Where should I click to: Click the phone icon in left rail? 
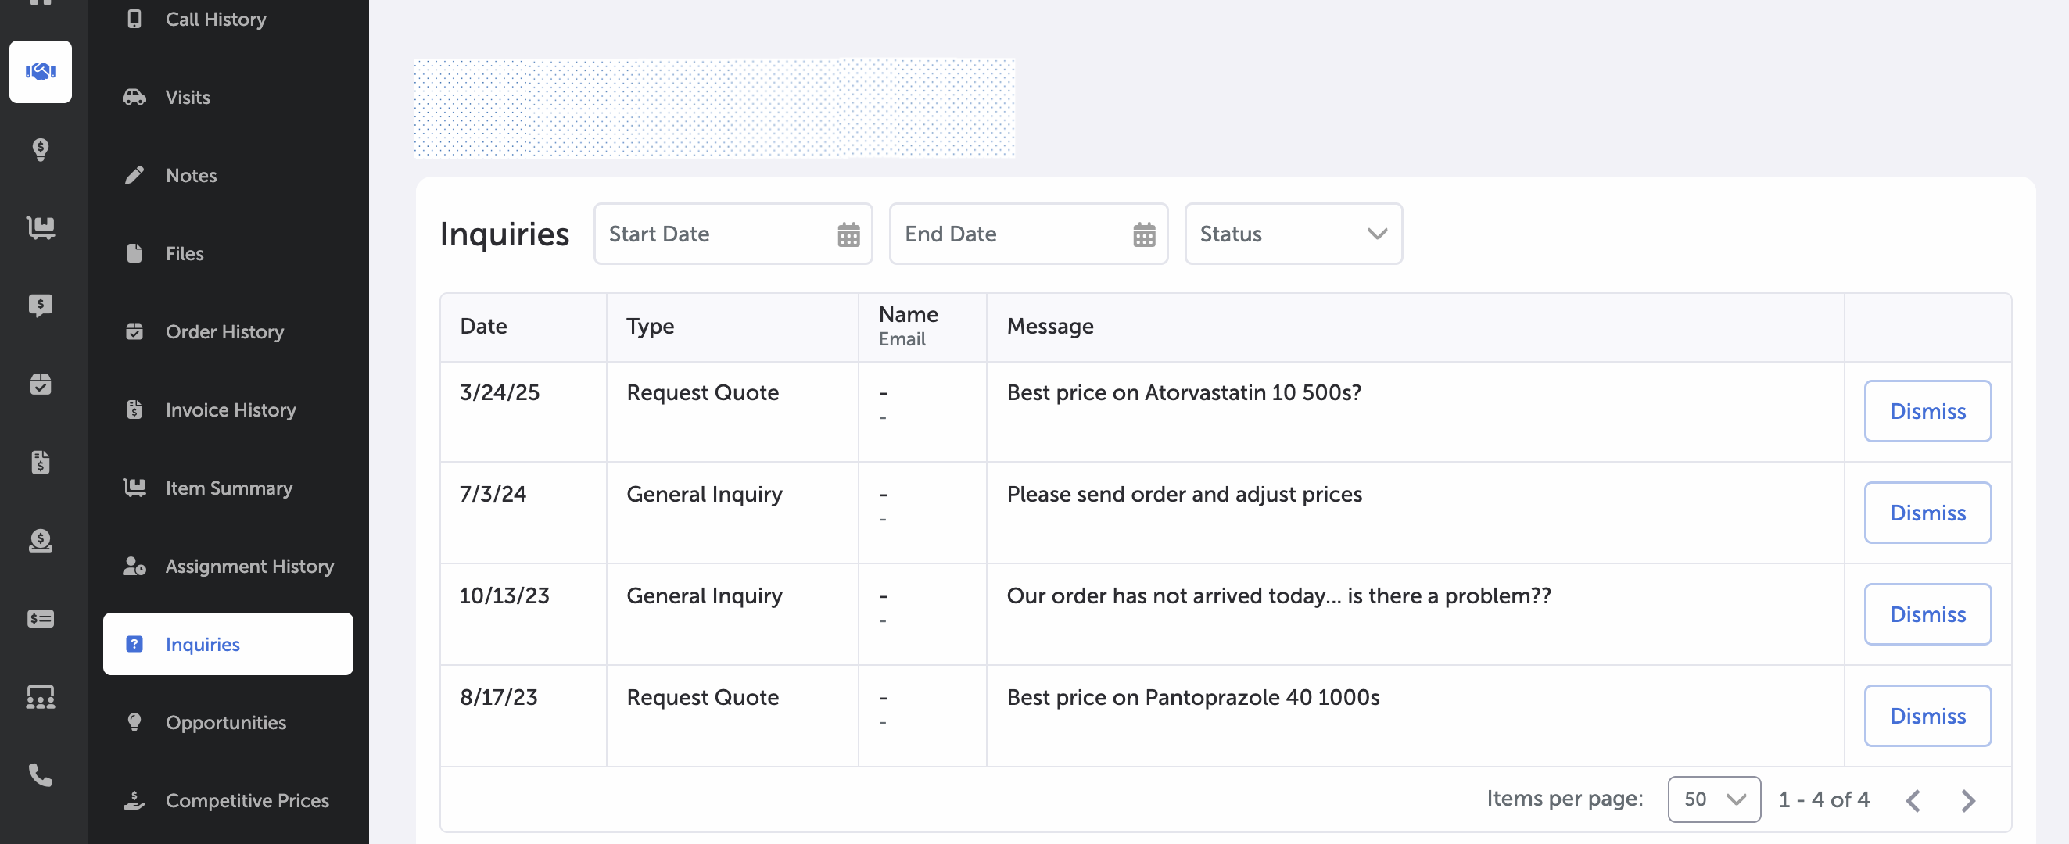40,775
